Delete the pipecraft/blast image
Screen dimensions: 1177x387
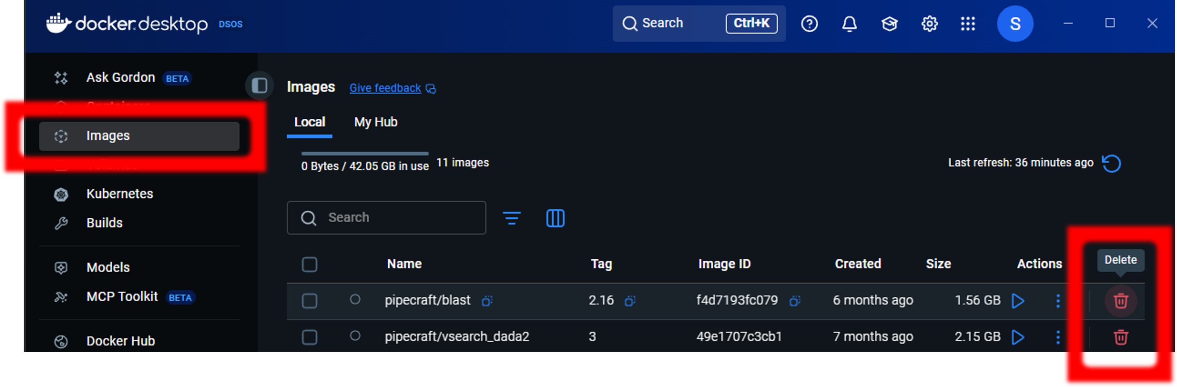1120,301
